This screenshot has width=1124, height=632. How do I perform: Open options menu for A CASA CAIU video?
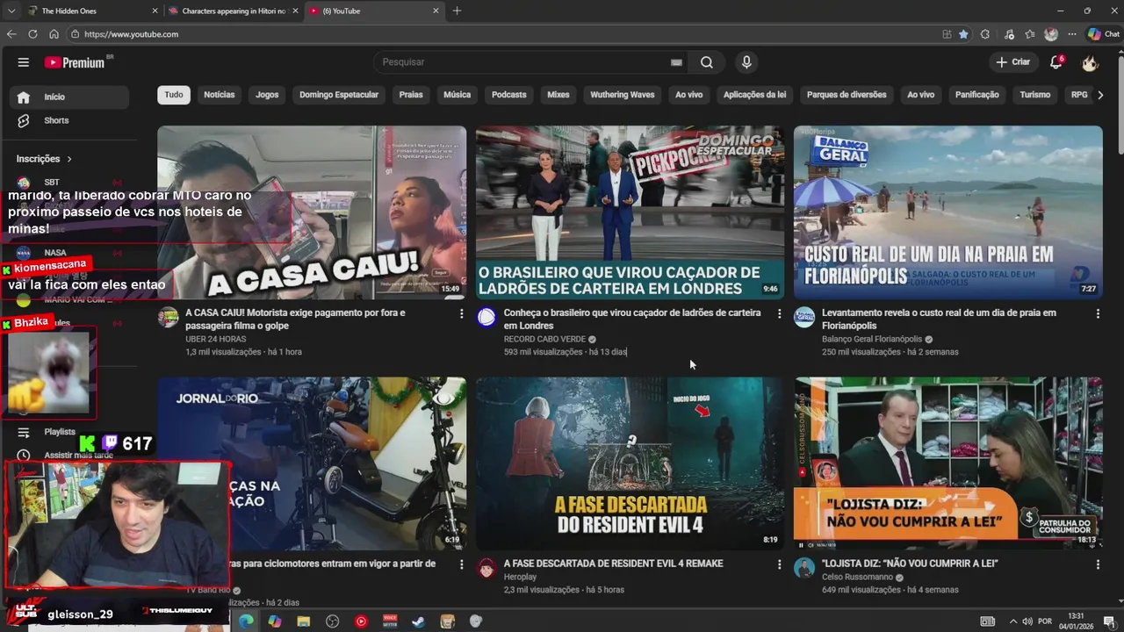461,313
